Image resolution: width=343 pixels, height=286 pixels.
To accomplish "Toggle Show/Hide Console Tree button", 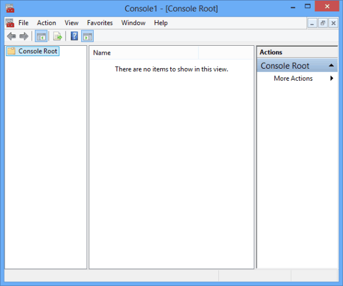I will click(x=41, y=37).
